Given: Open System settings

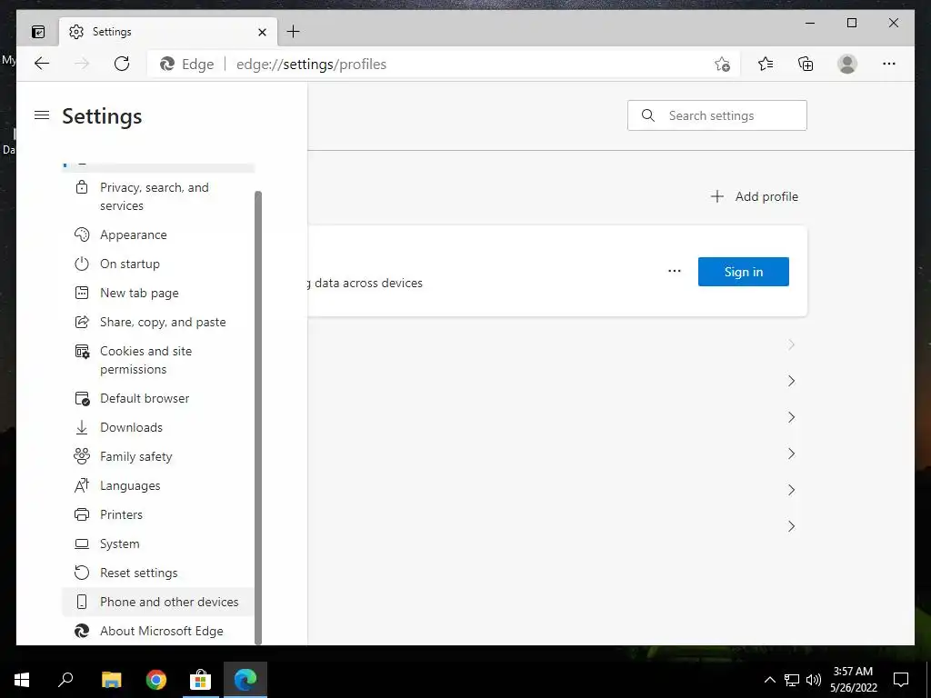Looking at the screenshot, I should (158, 543).
